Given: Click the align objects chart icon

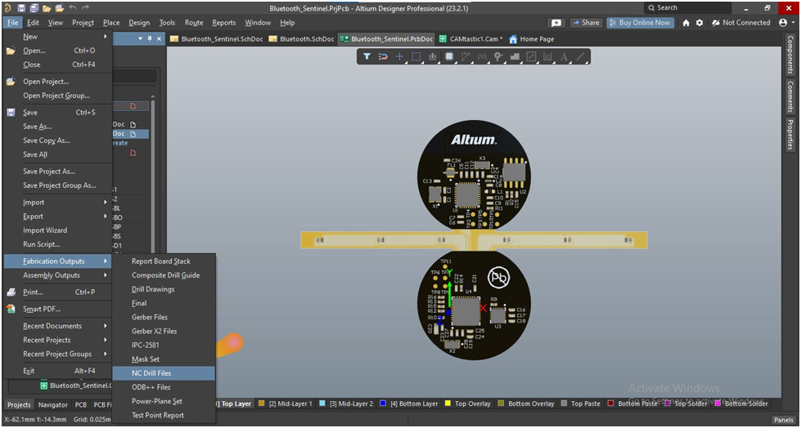Looking at the screenshot, I should tap(432, 56).
